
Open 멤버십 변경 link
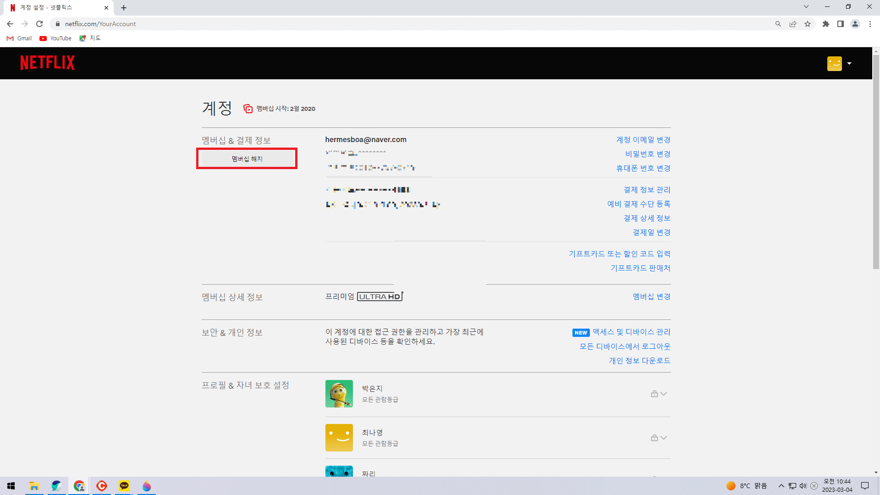point(651,297)
